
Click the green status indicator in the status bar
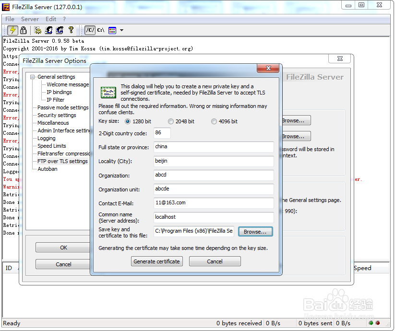(371, 323)
